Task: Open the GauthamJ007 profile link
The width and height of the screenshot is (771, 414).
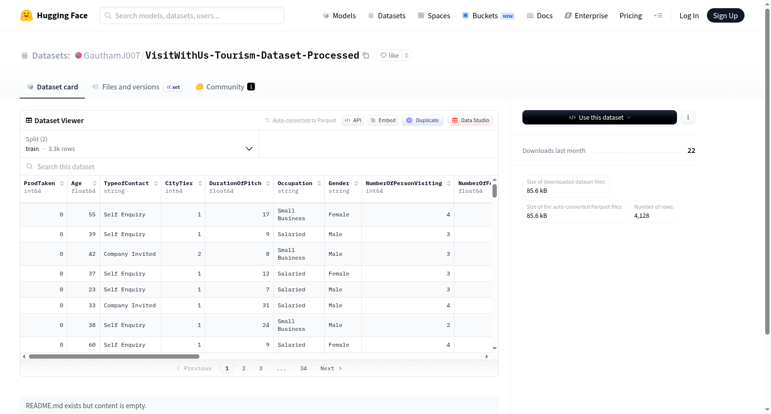Action: pyautogui.click(x=112, y=55)
